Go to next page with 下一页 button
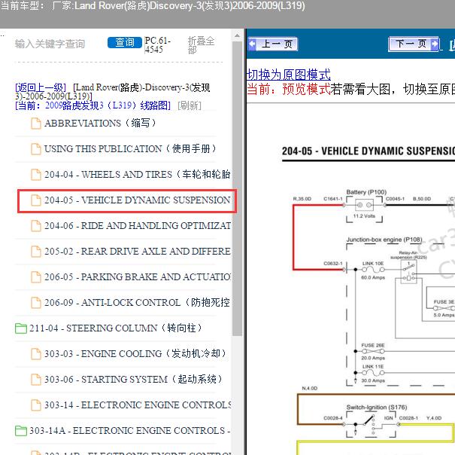 (x=413, y=44)
